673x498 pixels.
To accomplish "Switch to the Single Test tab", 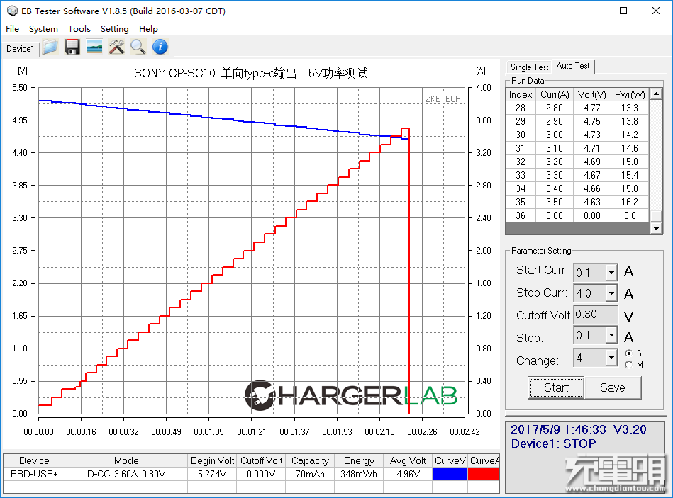I will click(529, 67).
